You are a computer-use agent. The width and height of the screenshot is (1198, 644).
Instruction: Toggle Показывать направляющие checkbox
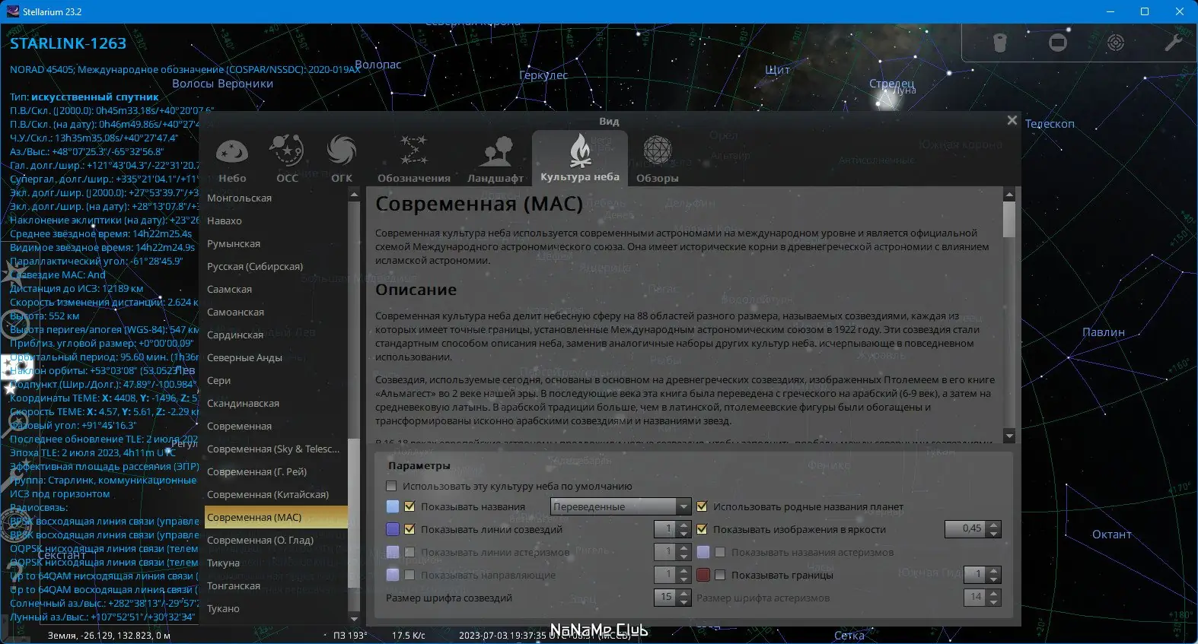point(410,575)
